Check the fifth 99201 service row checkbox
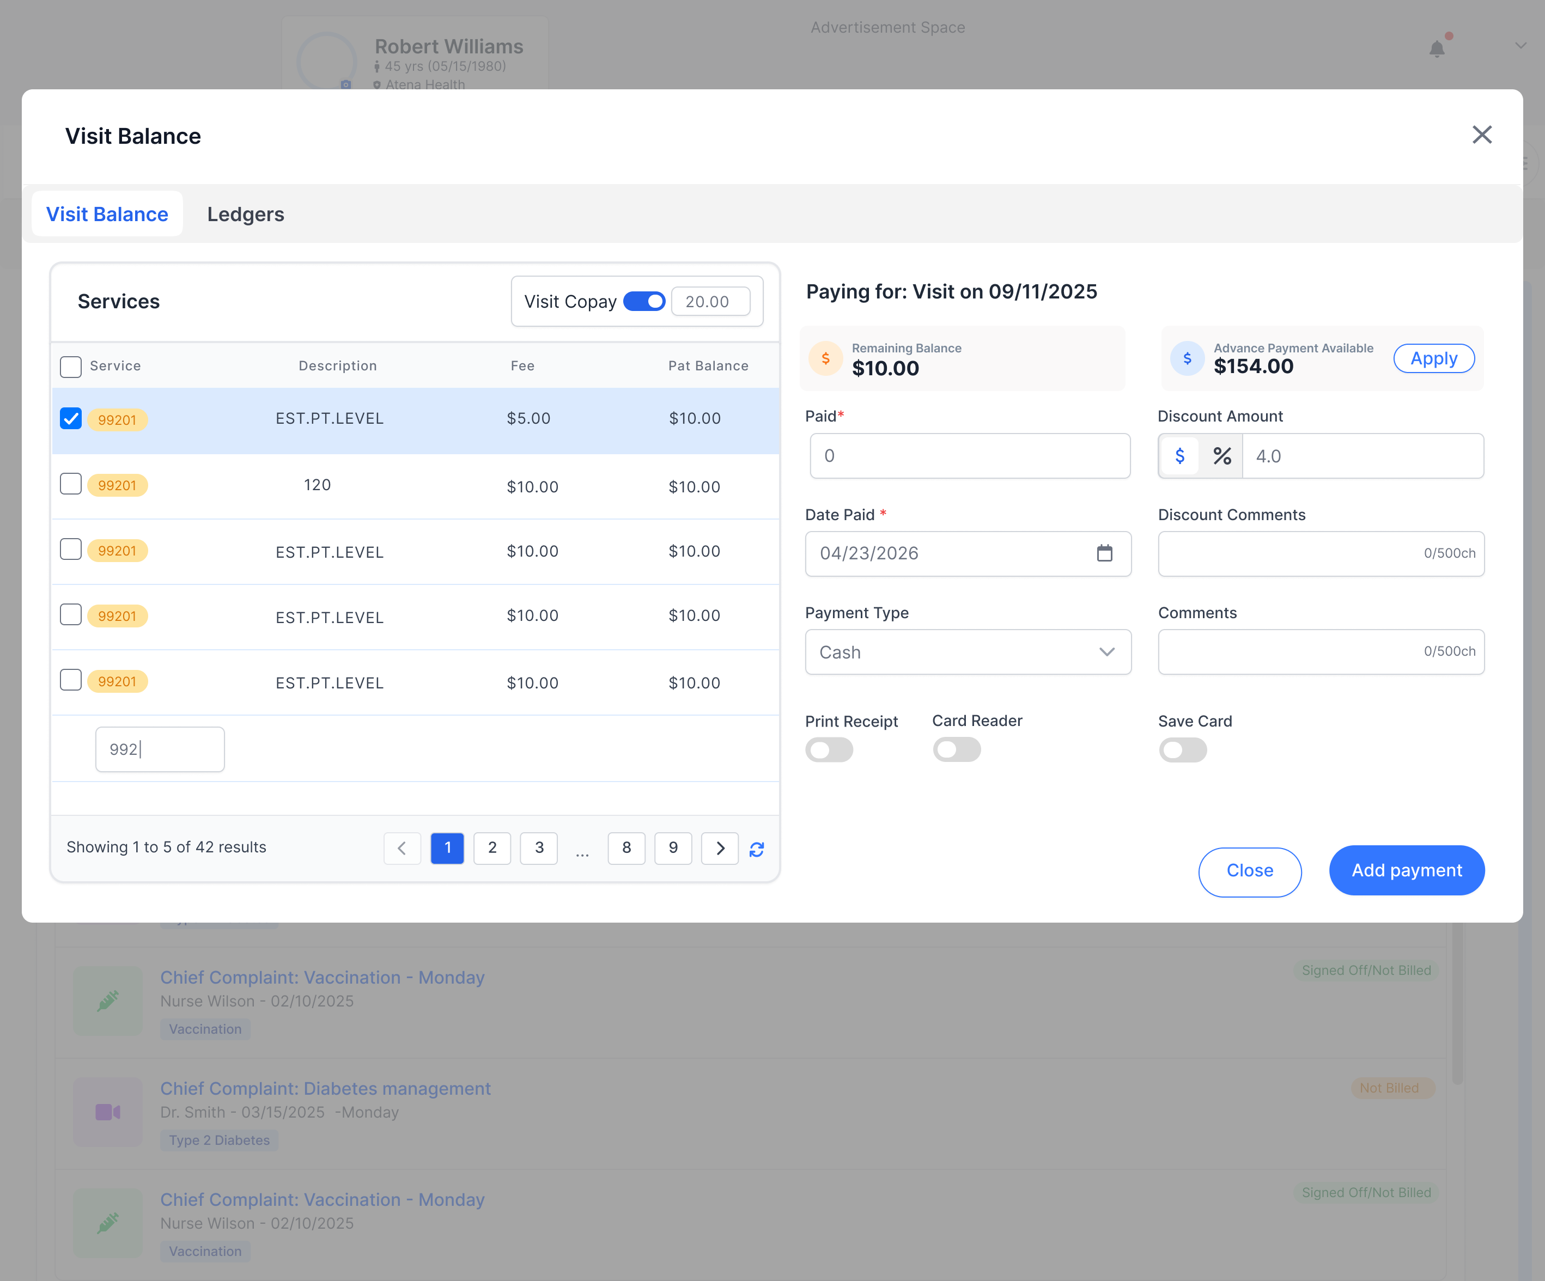 pos(71,680)
